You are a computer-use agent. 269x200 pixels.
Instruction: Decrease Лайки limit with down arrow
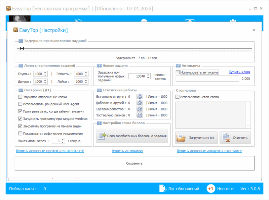pos(86,83)
